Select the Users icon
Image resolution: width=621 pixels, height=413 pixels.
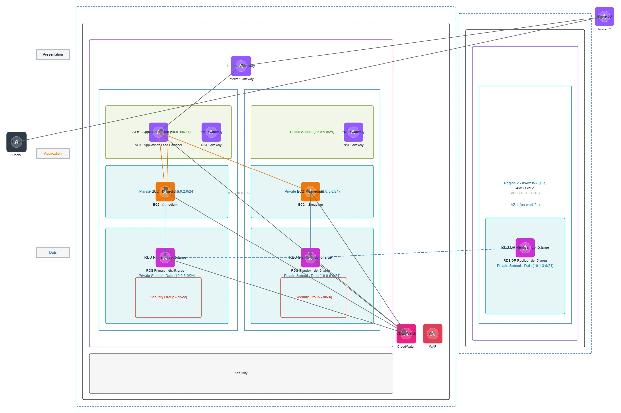tap(17, 142)
